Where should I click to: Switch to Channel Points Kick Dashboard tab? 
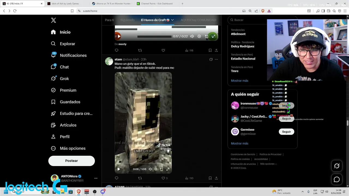click(157, 4)
